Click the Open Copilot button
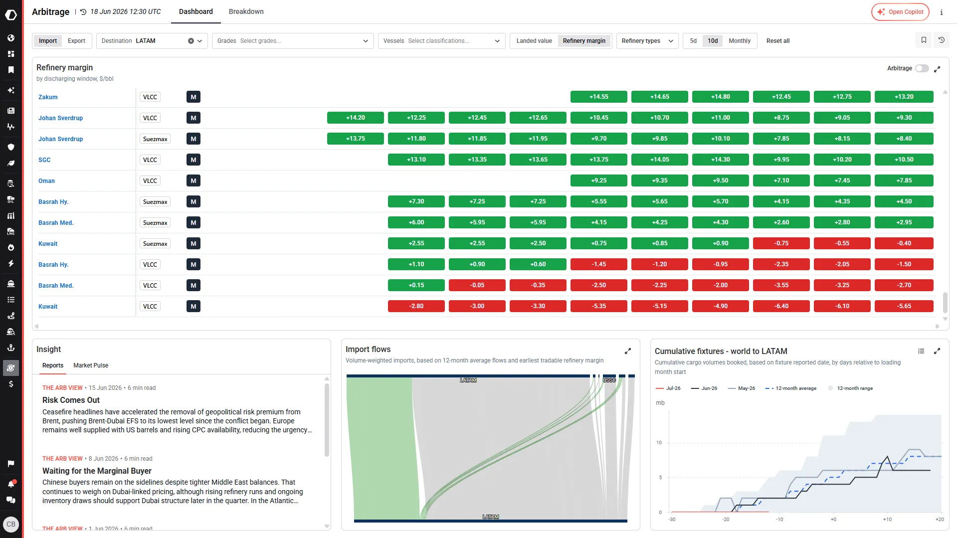 [900, 12]
